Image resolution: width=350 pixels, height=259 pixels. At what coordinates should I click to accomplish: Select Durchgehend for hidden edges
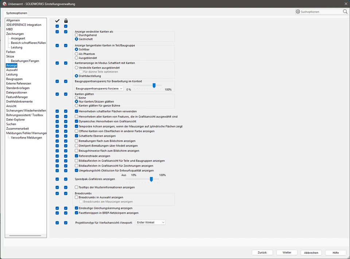[77, 35]
